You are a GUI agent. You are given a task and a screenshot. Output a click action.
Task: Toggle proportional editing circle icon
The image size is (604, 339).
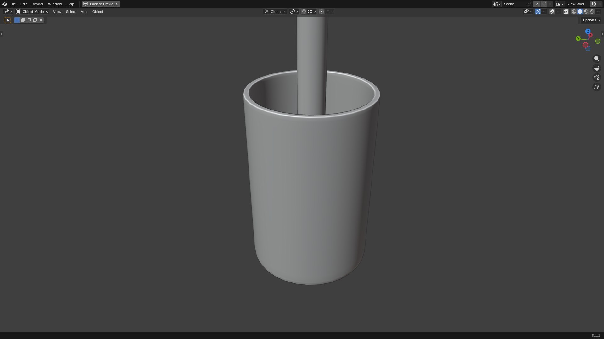pyautogui.click(x=322, y=12)
